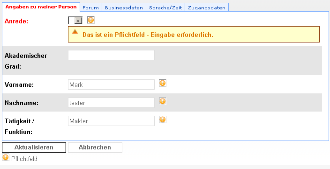Click the Pflichtfeld legend icon below buttons
The height and width of the screenshot is (169, 330).
(x=6, y=157)
